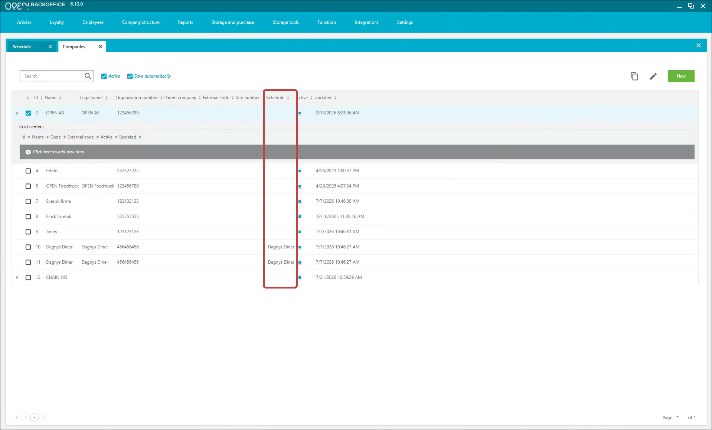Viewport: 712px width, 430px height.
Task: Open the Company structure menu
Action: (x=141, y=22)
